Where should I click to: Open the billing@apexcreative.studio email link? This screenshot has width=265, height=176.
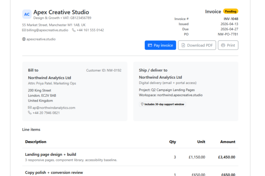point(48,30)
